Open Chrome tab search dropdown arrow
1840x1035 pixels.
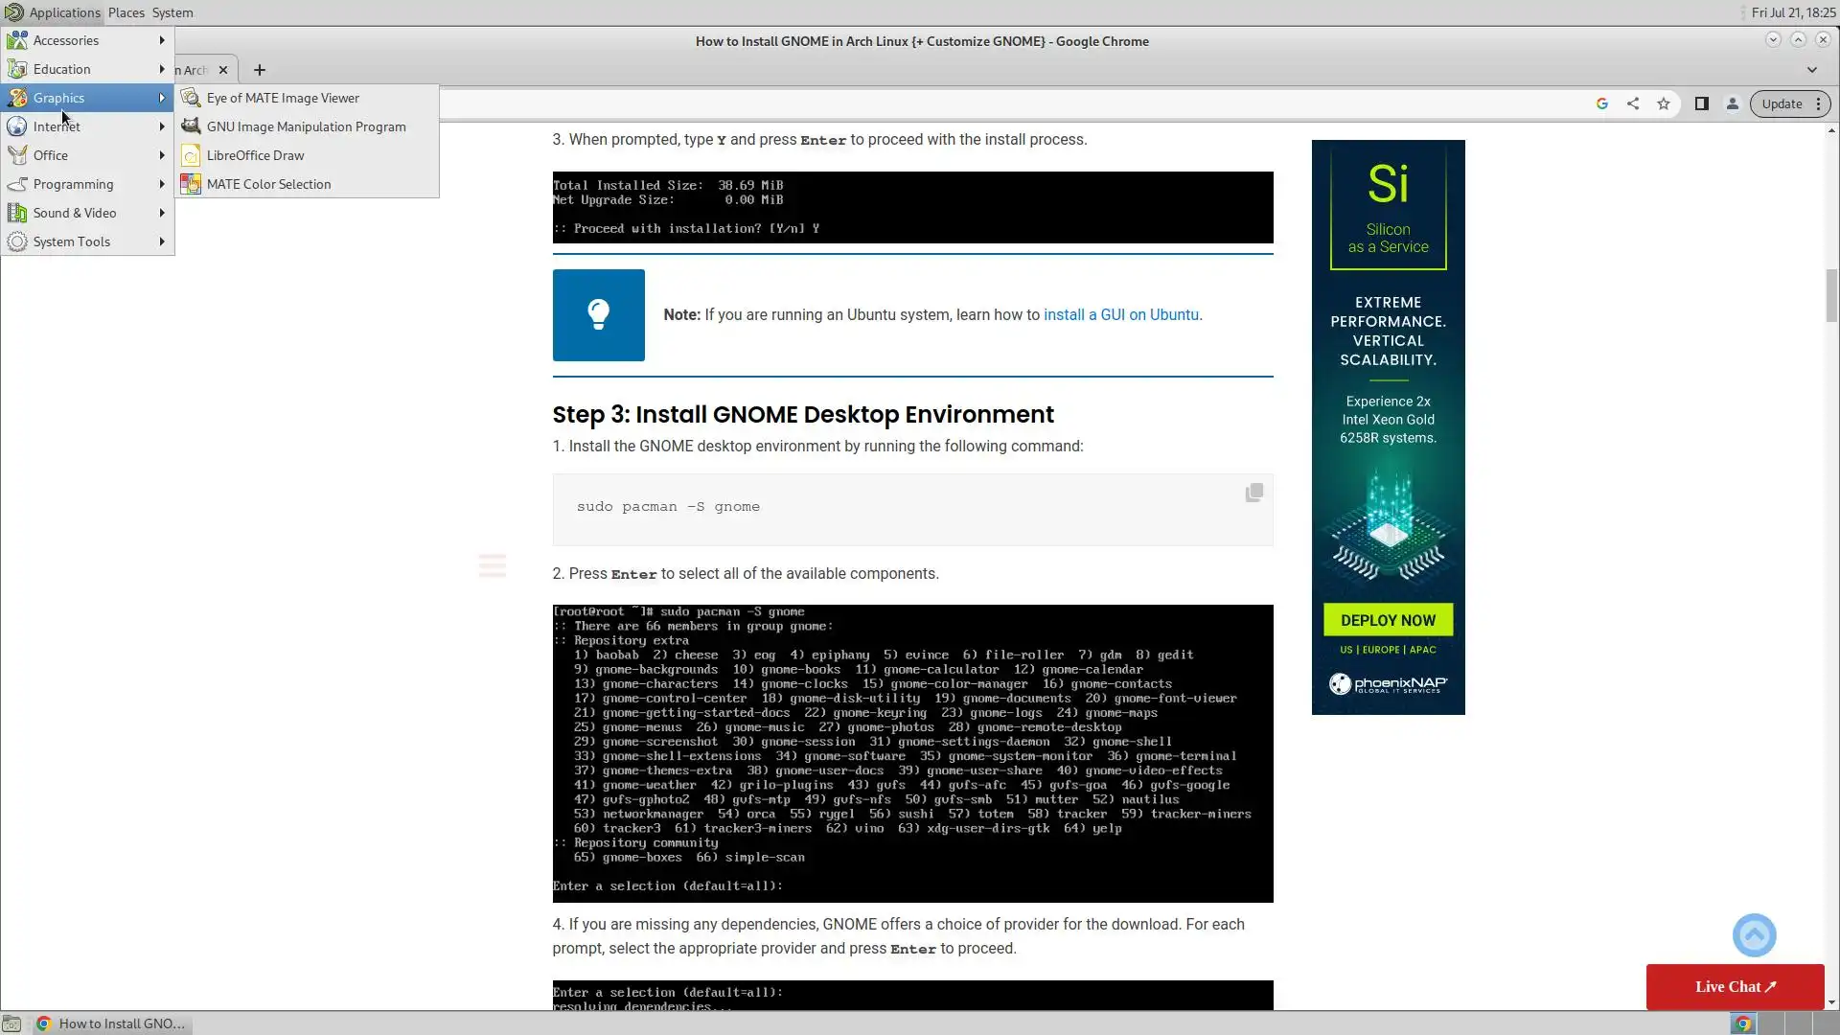point(1811,69)
